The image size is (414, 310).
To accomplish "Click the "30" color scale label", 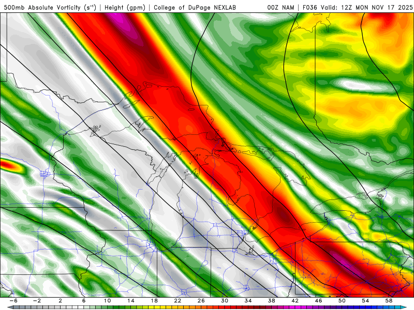I will [x=225, y=301].
